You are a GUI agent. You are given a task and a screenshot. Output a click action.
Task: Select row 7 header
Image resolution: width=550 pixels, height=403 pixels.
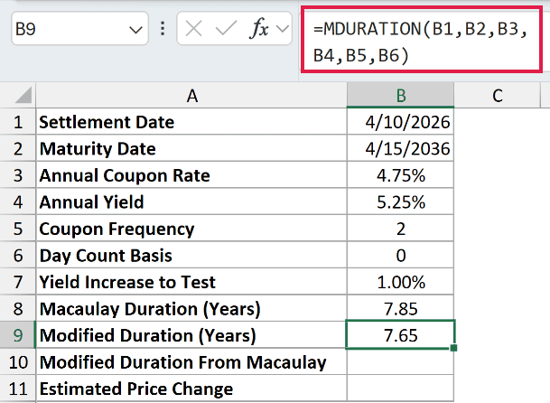pos(18,282)
